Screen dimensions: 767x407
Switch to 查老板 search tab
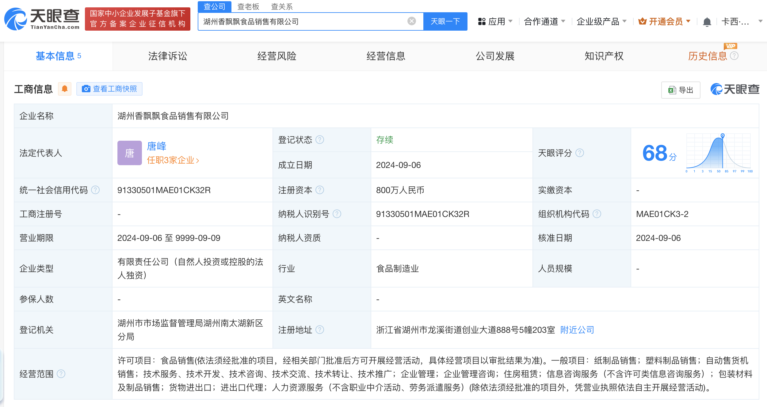248,6
